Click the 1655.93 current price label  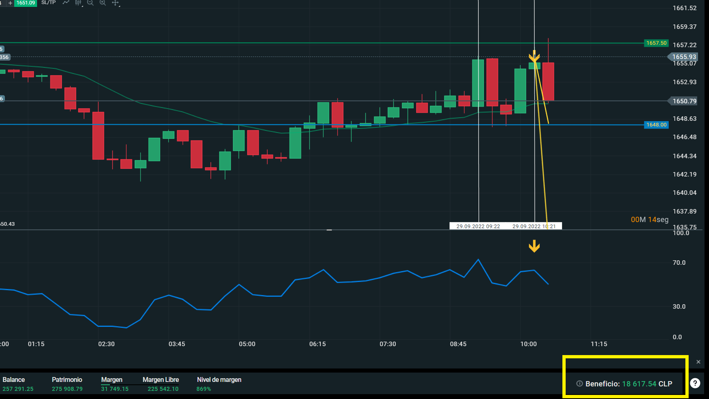coord(683,57)
